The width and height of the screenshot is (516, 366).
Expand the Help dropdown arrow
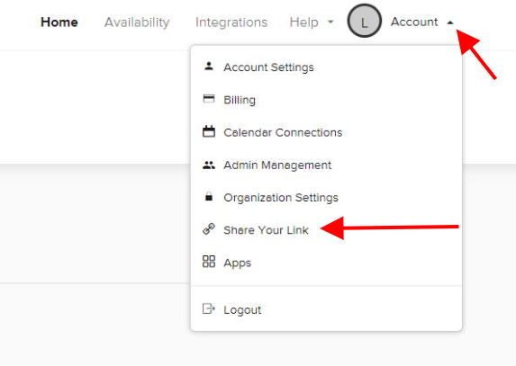(x=330, y=22)
